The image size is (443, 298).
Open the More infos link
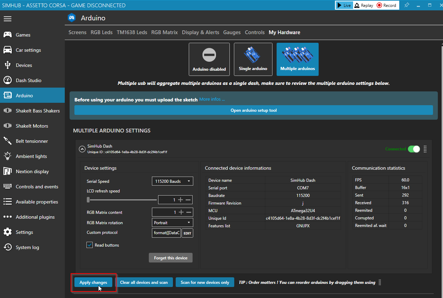pos(212,99)
